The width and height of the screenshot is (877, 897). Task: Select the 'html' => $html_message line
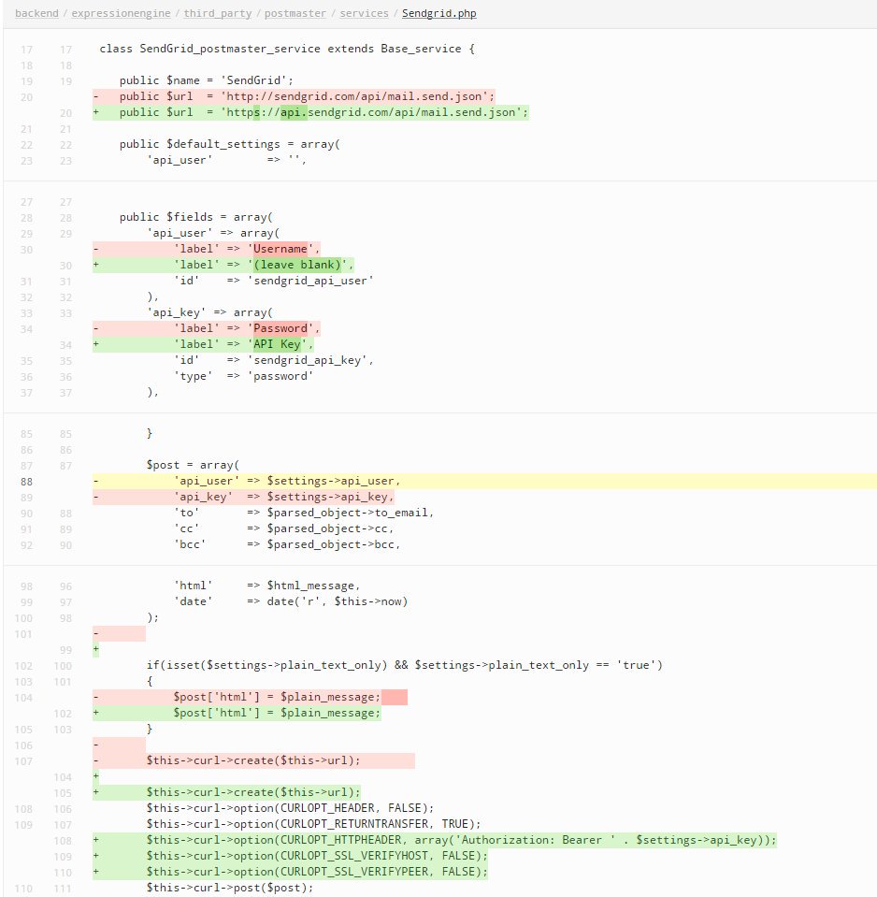click(267, 586)
